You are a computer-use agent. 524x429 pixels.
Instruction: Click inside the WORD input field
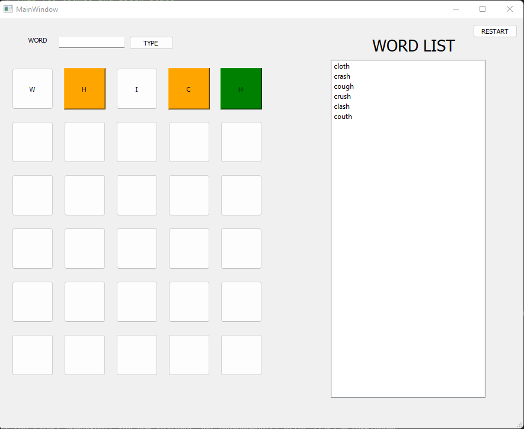coord(91,41)
